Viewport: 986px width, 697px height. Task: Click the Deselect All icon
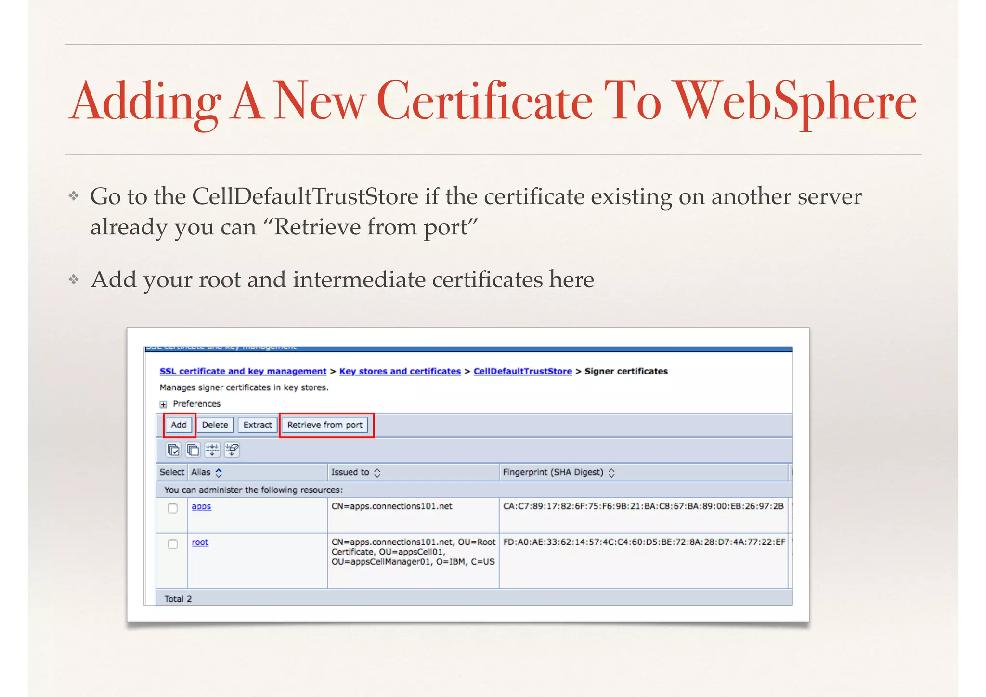[x=193, y=450]
